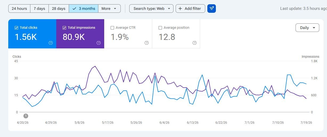Click the Clicks axis title
This screenshot has height=137, width=327.
click(x=17, y=57)
